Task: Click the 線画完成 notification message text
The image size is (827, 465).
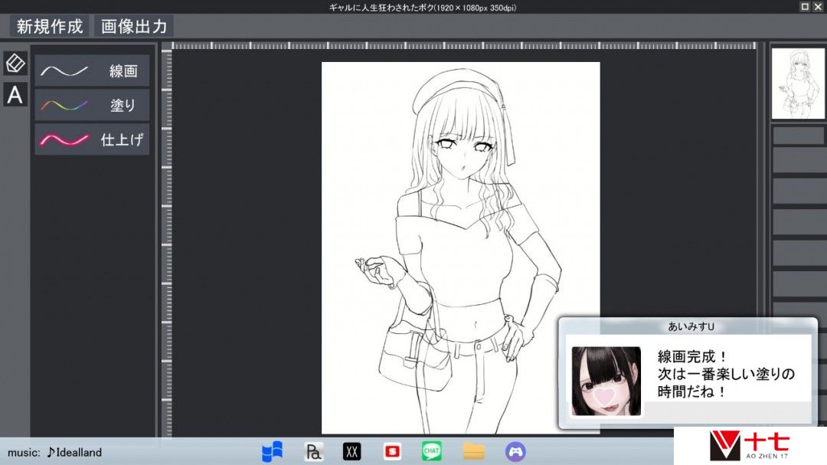Action: (x=726, y=374)
